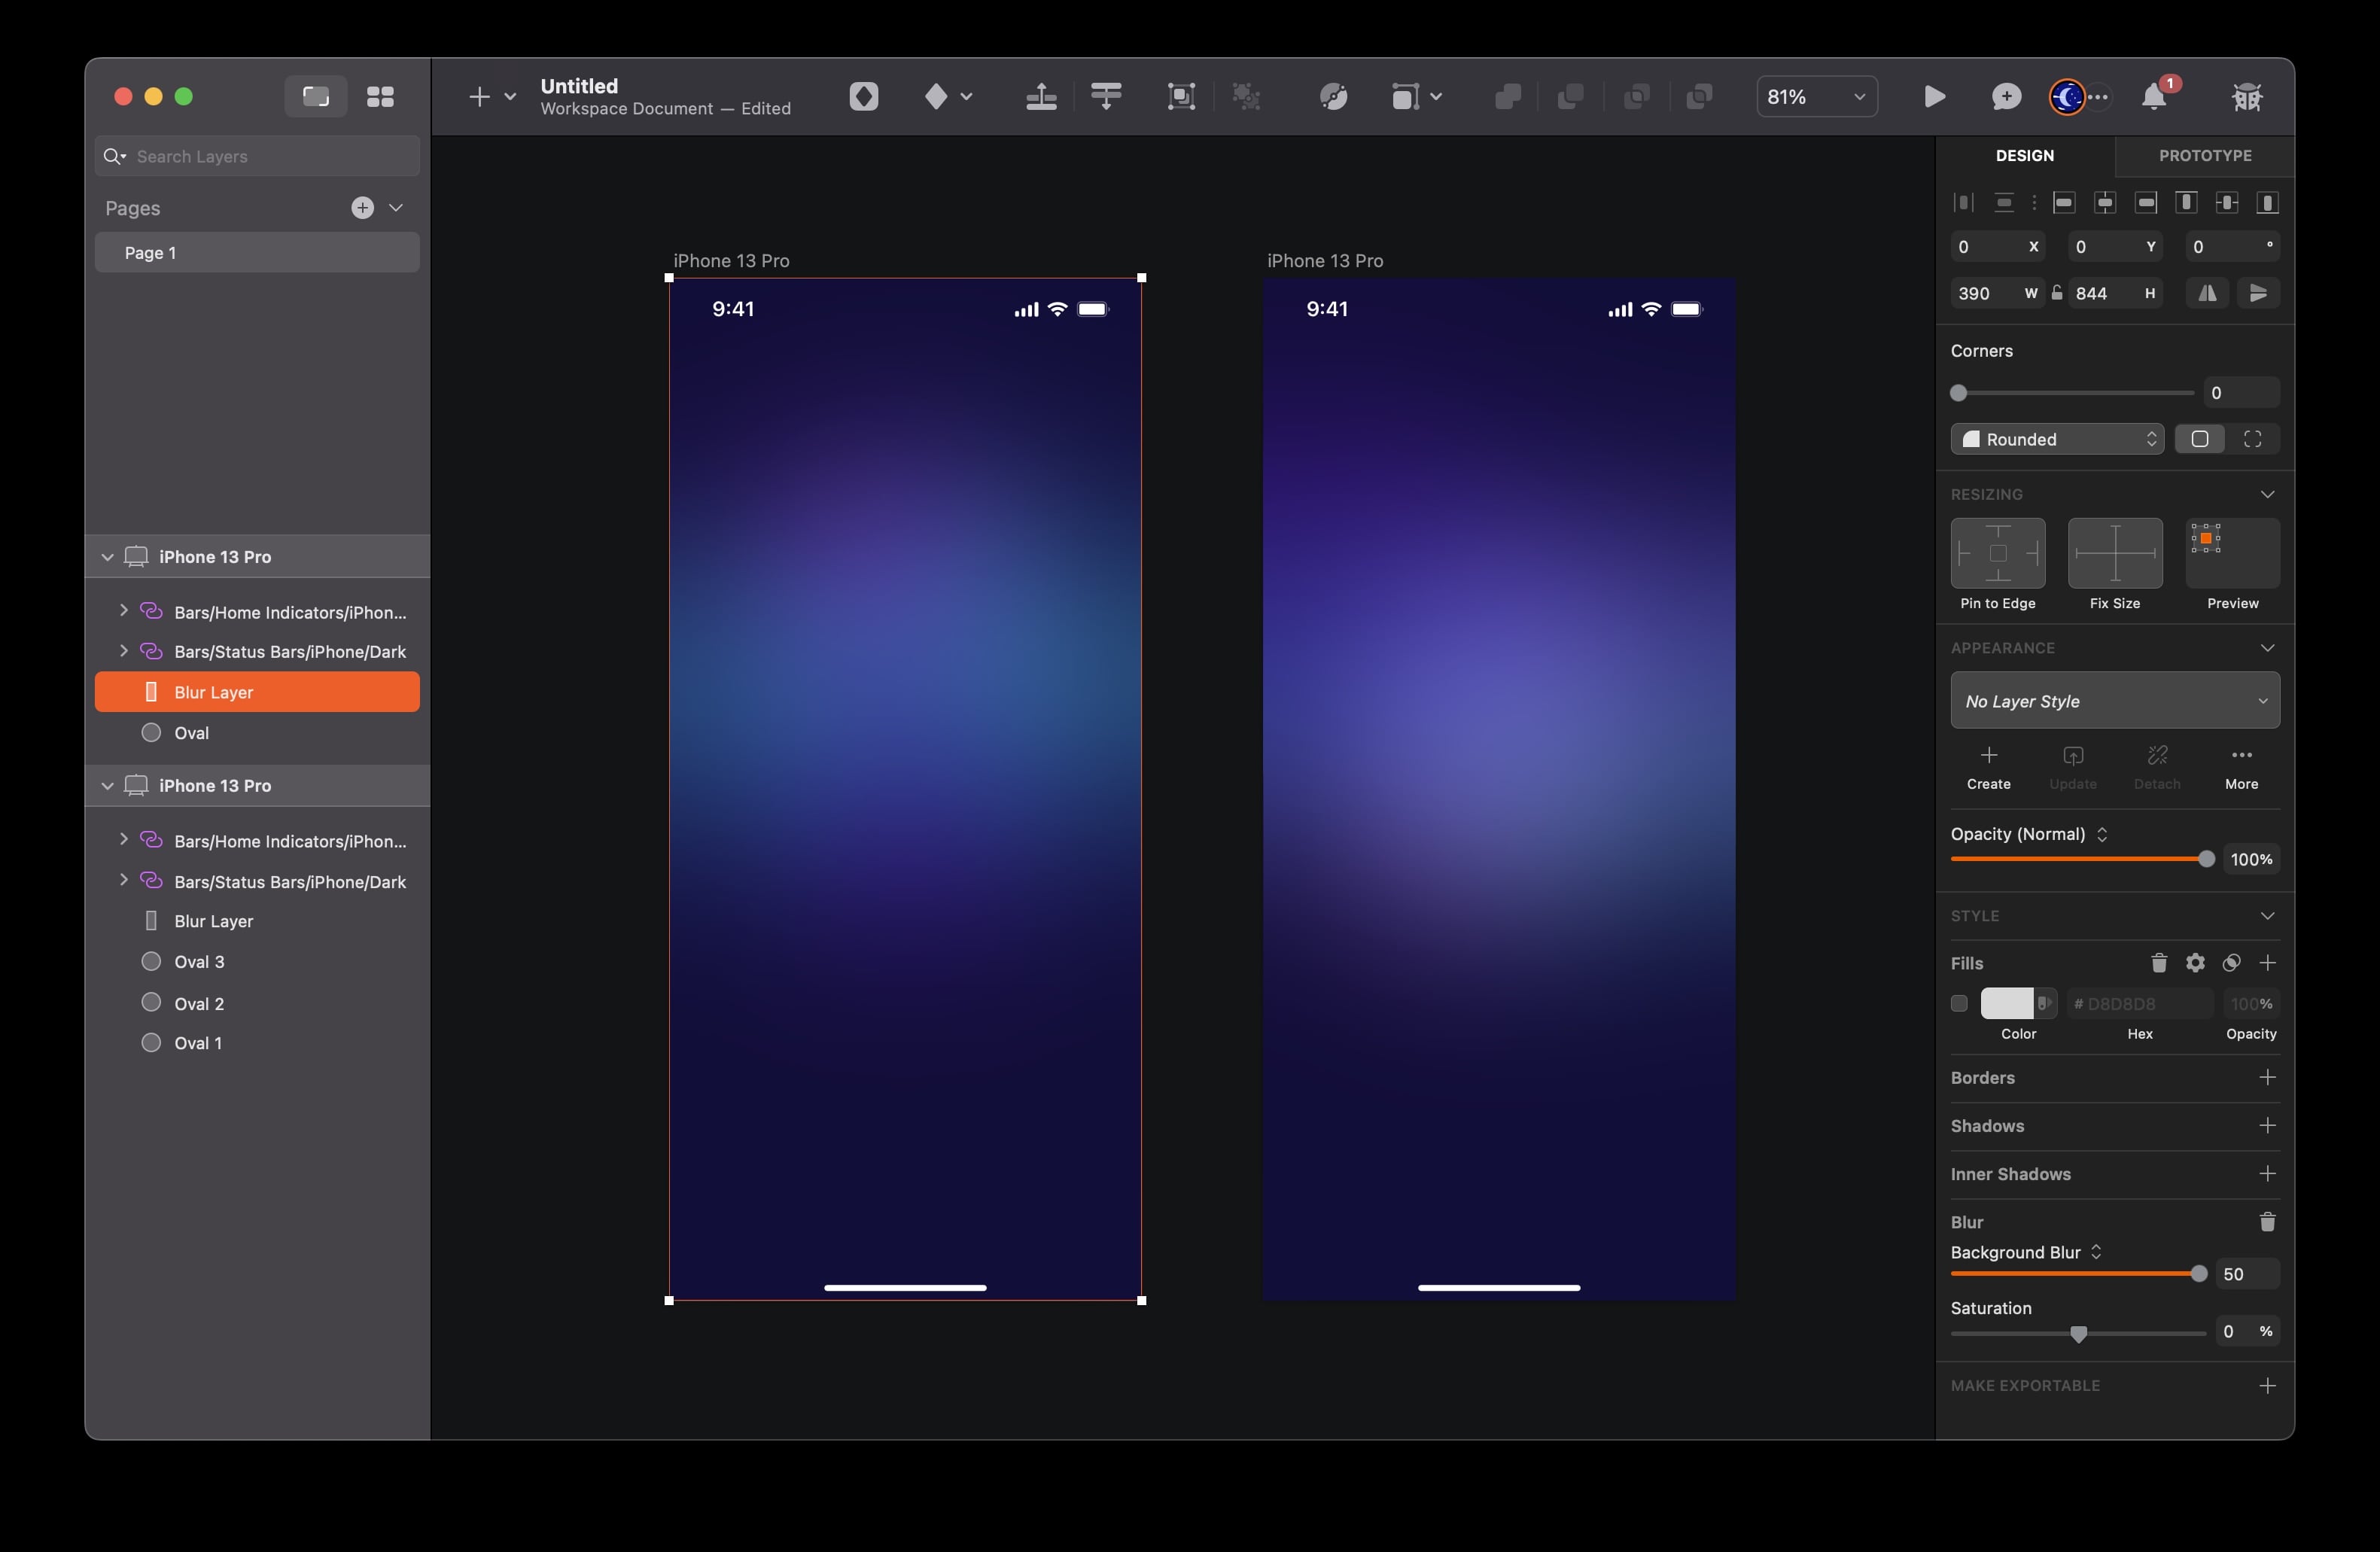Open the 81% zoom level dropdown
Viewport: 2380px width, 1552px height.
click(x=1817, y=96)
